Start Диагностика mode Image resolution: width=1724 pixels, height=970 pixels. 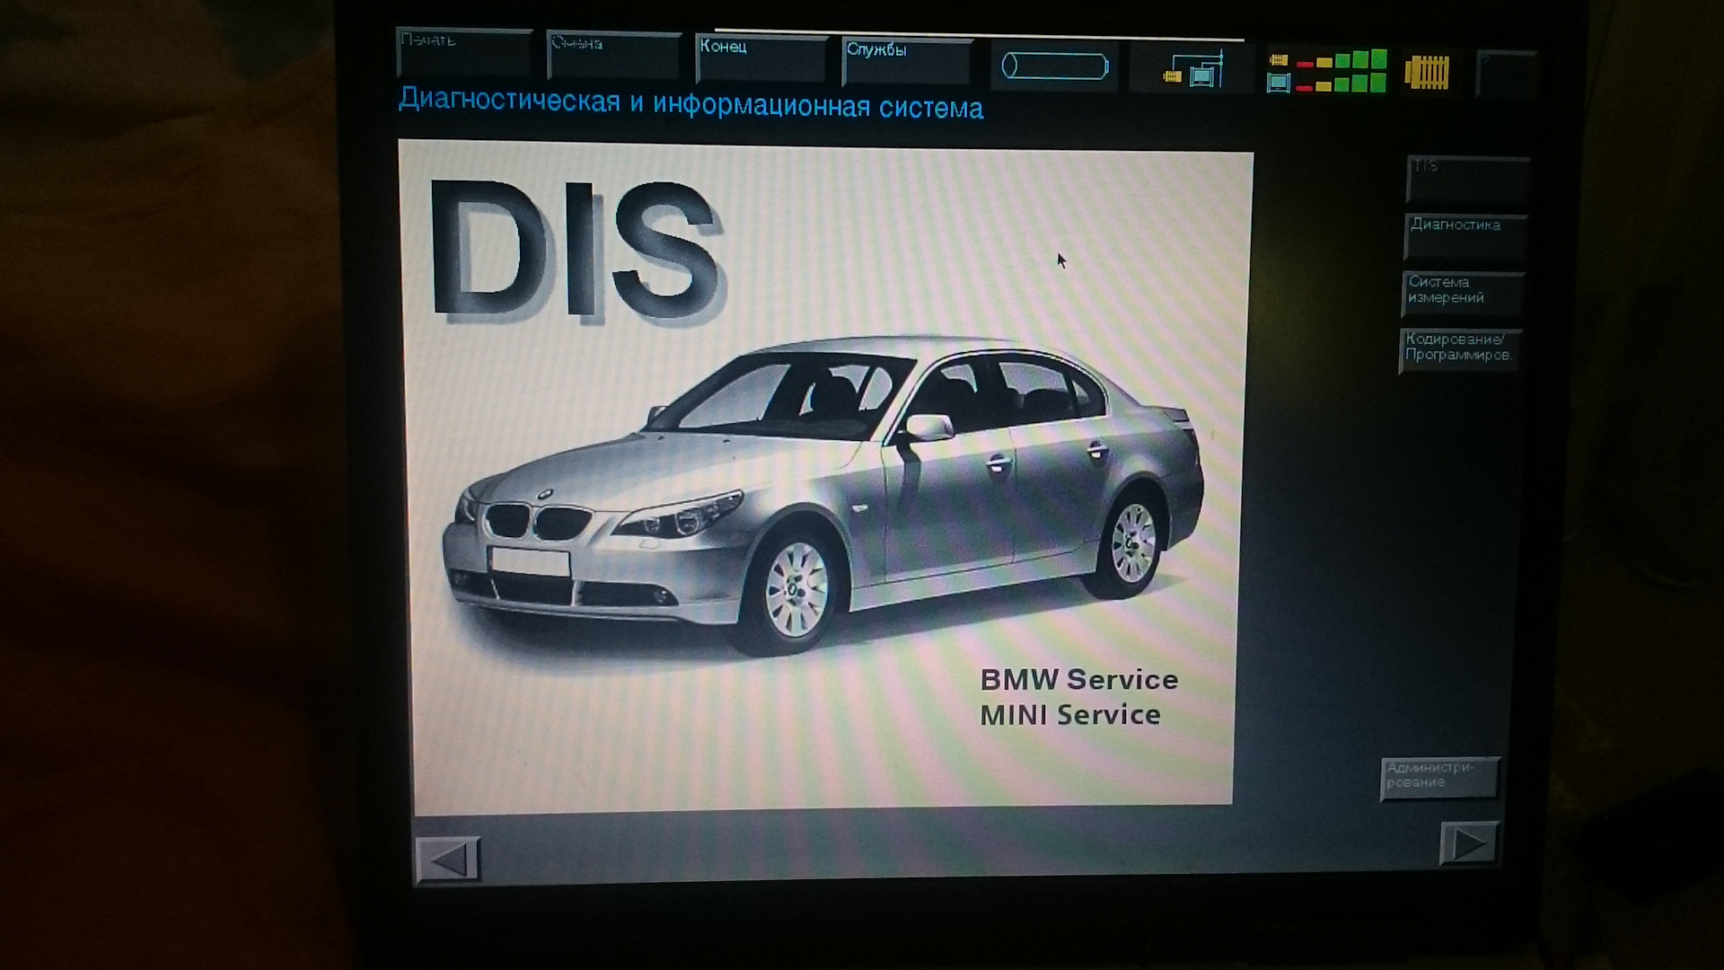click(1465, 236)
